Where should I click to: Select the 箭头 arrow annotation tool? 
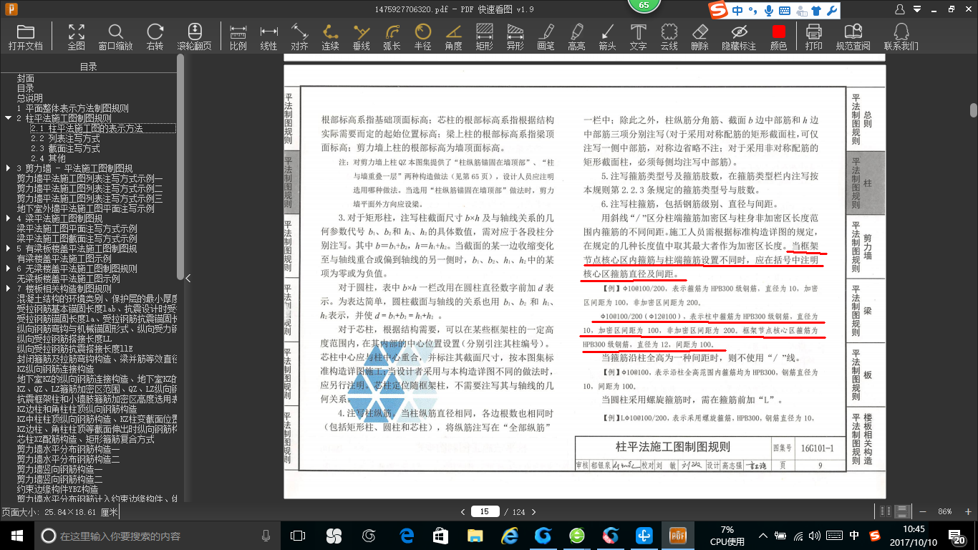[607, 37]
